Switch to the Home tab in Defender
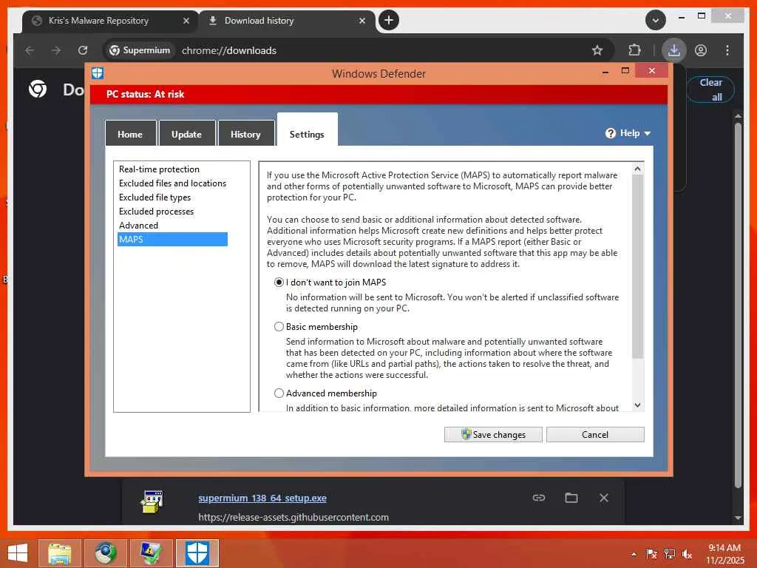The height and width of the screenshot is (568, 757). click(130, 133)
